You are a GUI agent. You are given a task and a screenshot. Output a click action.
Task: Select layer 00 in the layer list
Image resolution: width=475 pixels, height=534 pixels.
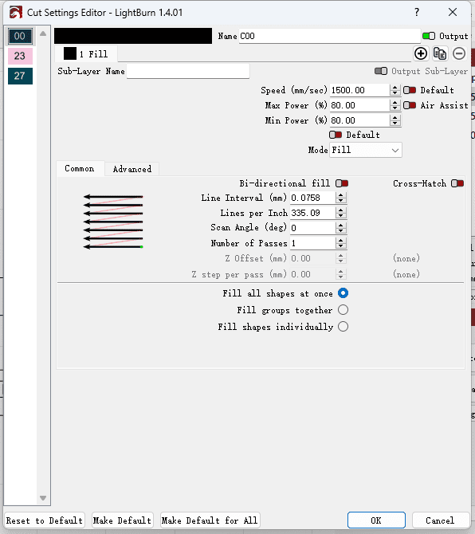click(x=20, y=36)
